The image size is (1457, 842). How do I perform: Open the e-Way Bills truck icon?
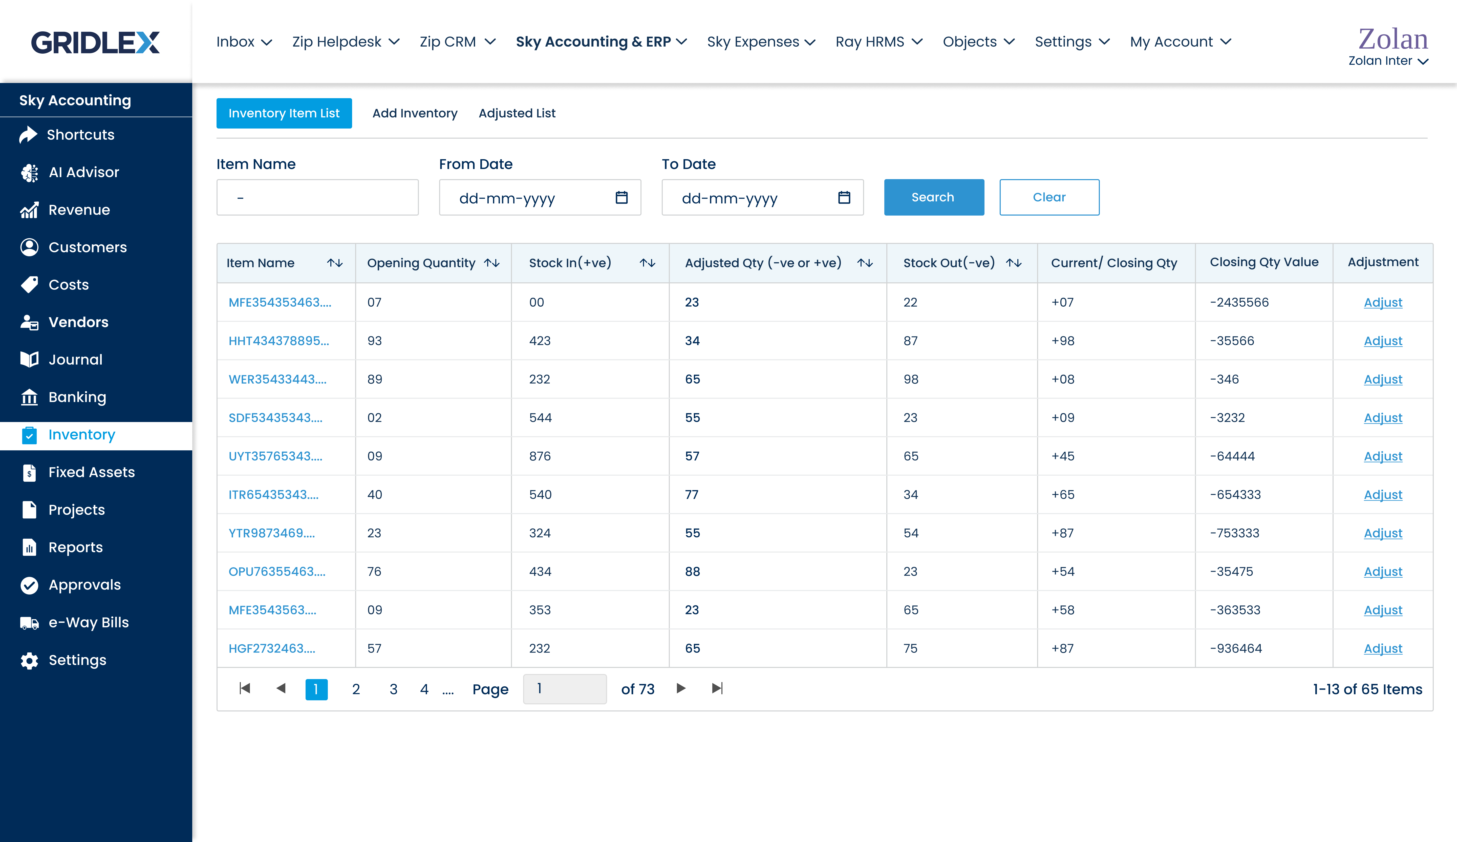(x=30, y=623)
